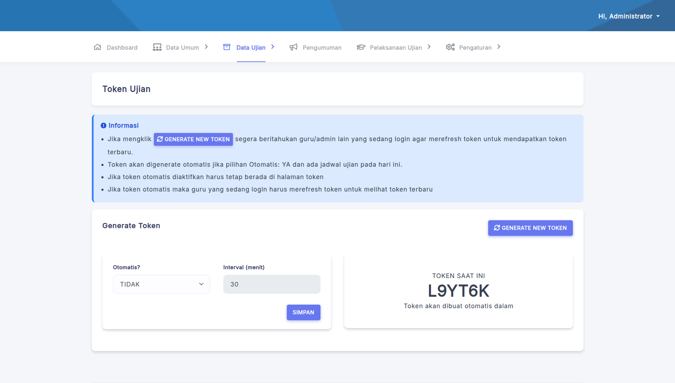Open the Otomatis dropdown showing TIDAK
Image resolution: width=675 pixels, height=383 pixels.
pos(162,284)
